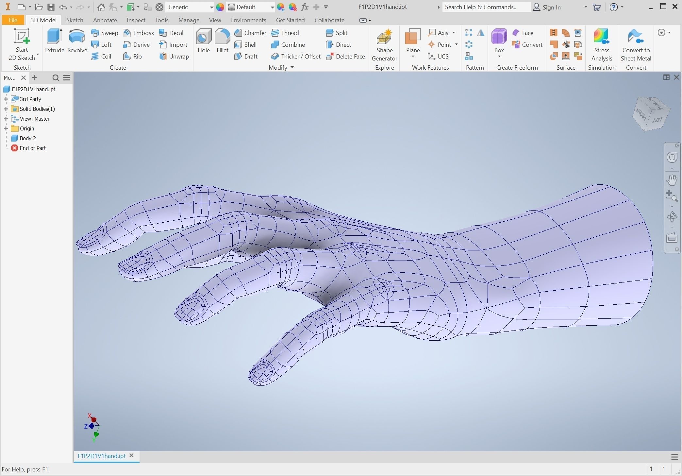
Task: Click the appearance color wheel swatch
Action: point(220,7)
